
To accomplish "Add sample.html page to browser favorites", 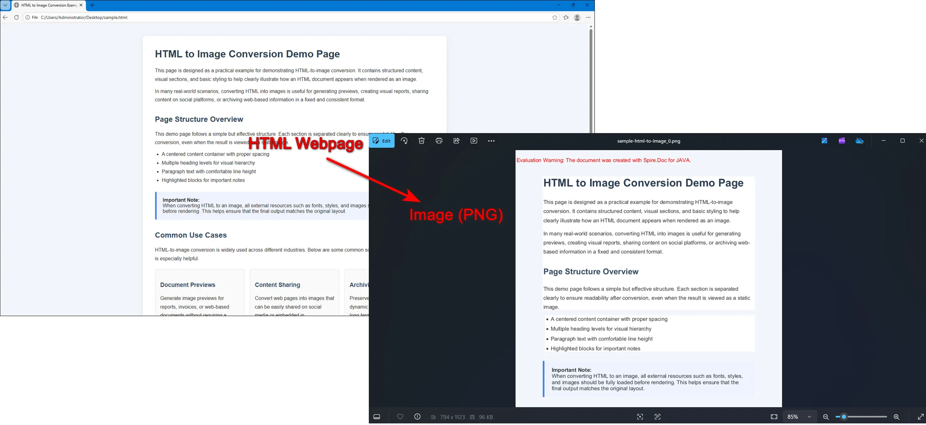I will coord(554,17).
